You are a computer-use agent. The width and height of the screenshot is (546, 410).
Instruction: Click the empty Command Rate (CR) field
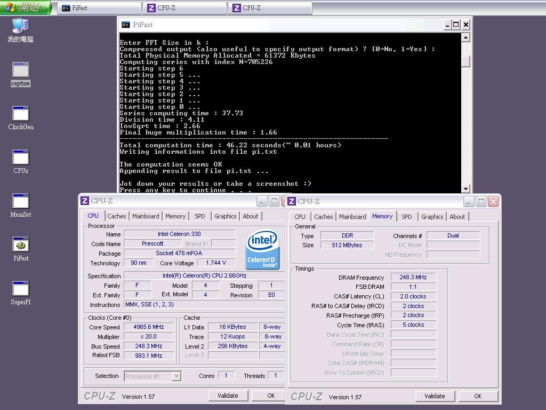pyautogui.click(x=413, y=344)
